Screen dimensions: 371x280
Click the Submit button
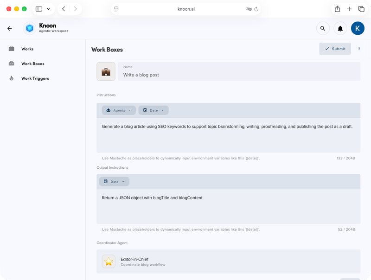(x=335, y=49)
